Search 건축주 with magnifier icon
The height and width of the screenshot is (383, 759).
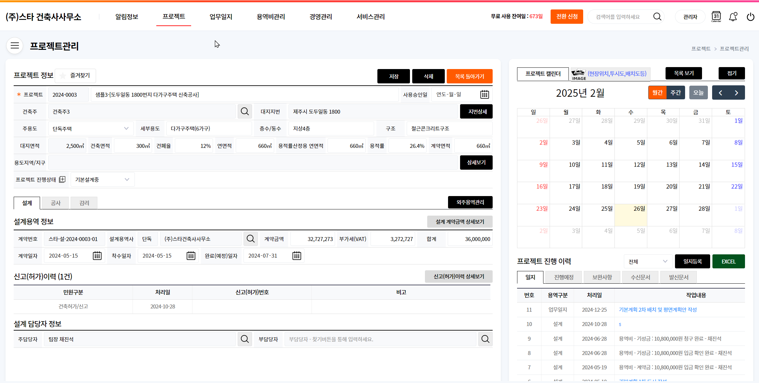tap(245, 112)
